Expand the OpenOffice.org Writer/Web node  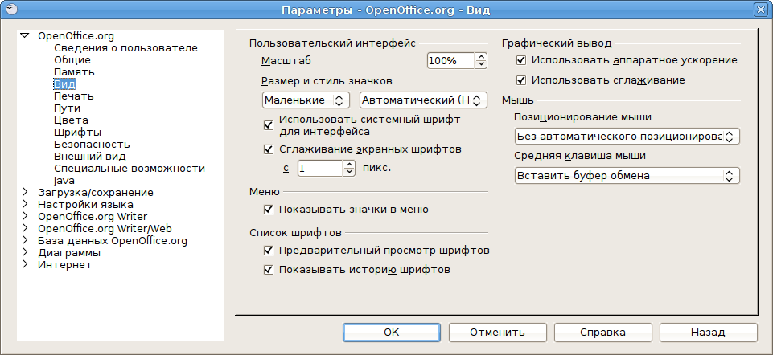pyautogui.click(x=25, y=228)
